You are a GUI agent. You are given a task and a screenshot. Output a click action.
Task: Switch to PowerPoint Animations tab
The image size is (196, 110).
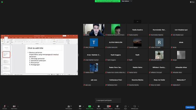pyautogui.click(x=25, y=38)
